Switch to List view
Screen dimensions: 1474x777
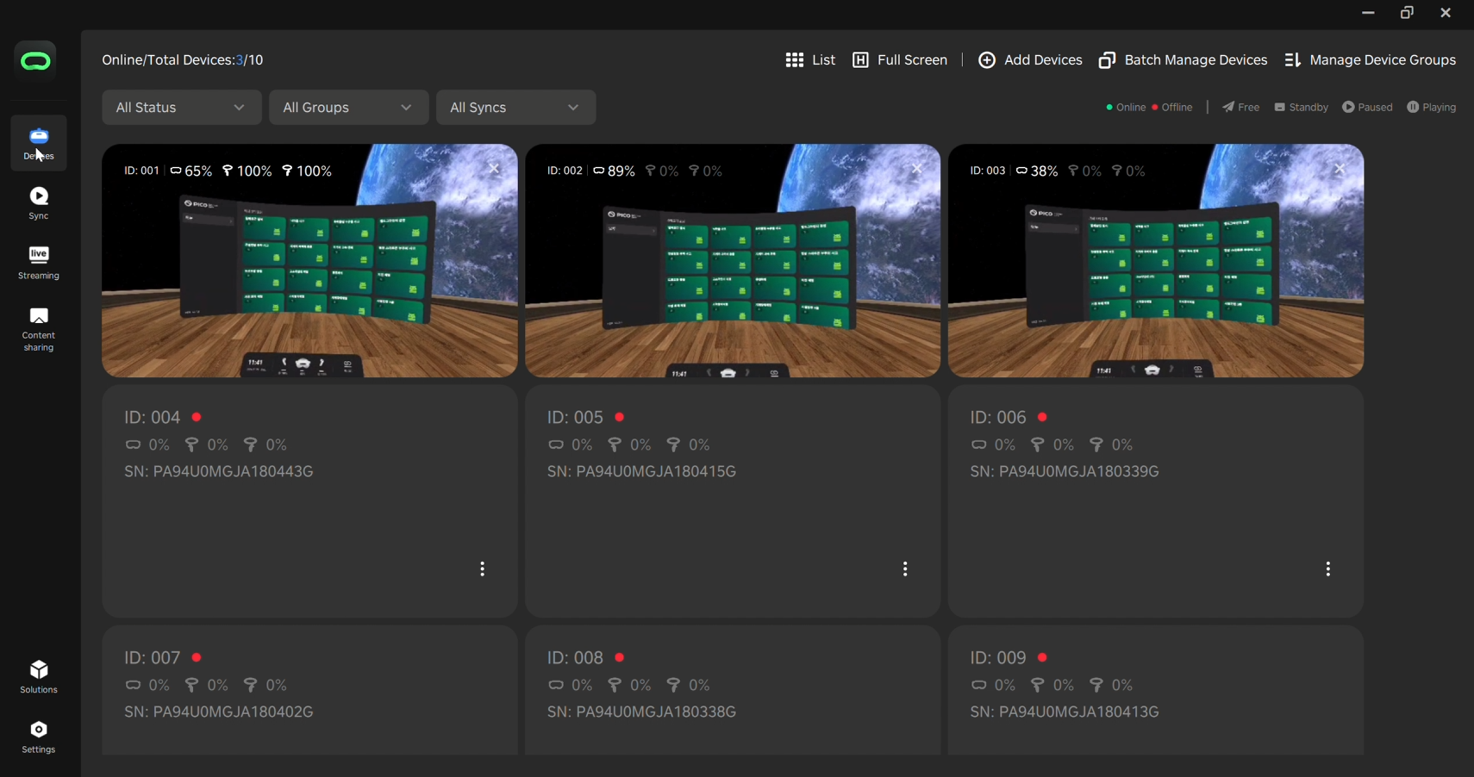810,60
